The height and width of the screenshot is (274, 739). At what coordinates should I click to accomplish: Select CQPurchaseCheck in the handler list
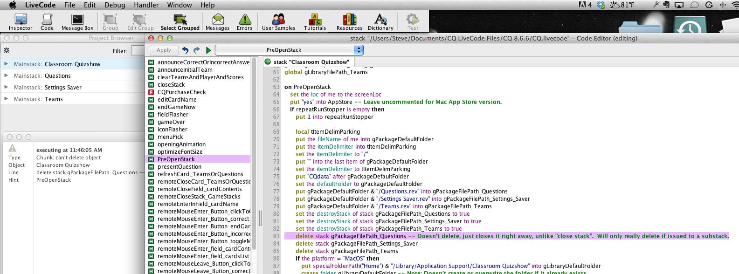[181, 92]
